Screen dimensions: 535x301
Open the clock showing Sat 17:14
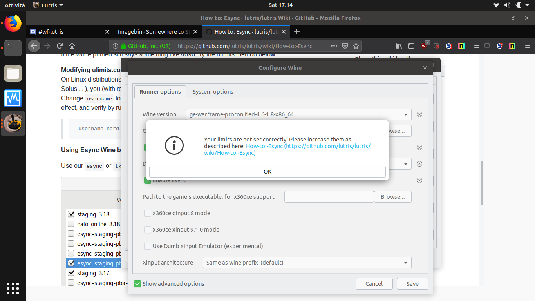[x=280, y=5]
